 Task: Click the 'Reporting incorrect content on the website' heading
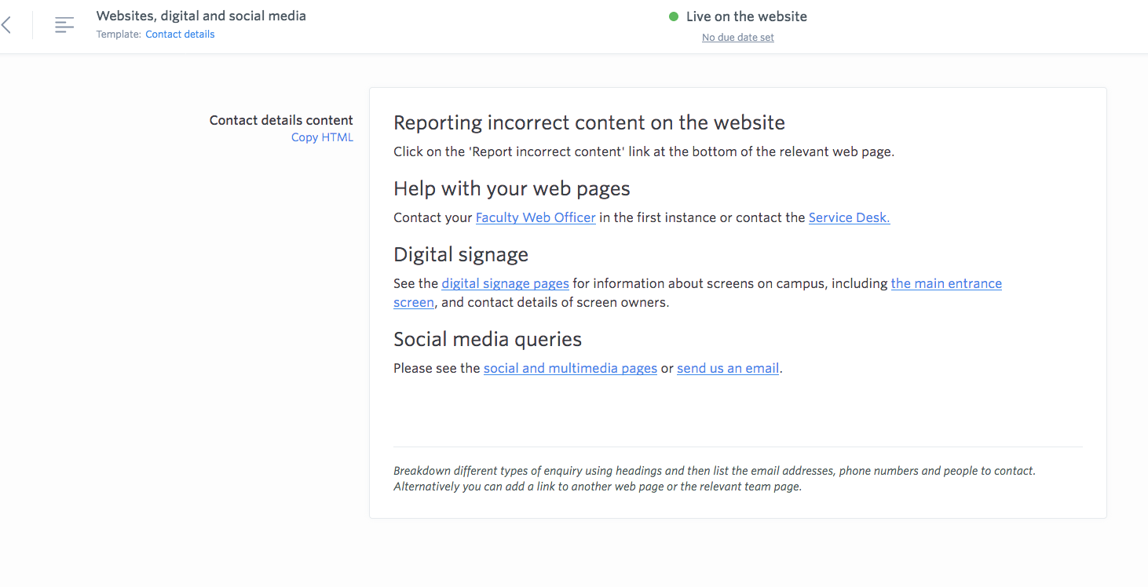click(x=589, y=122)
